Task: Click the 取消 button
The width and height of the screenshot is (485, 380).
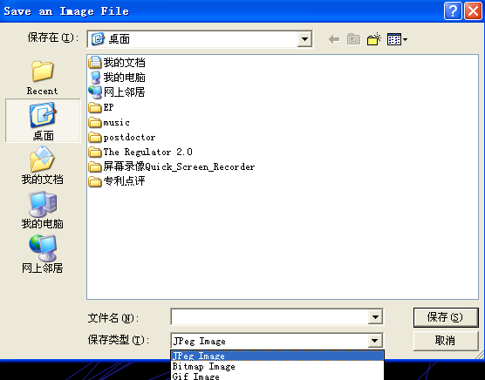Action: coord(446,341)
